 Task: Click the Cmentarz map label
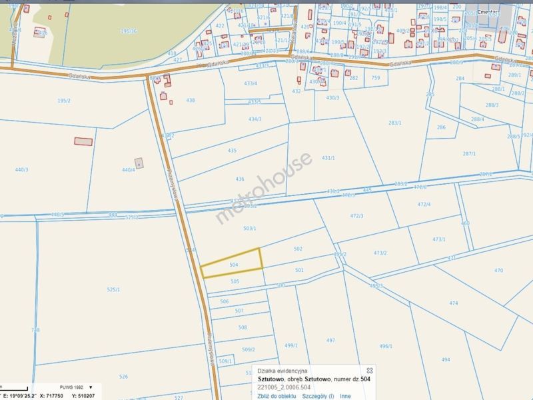coord(488,12)
